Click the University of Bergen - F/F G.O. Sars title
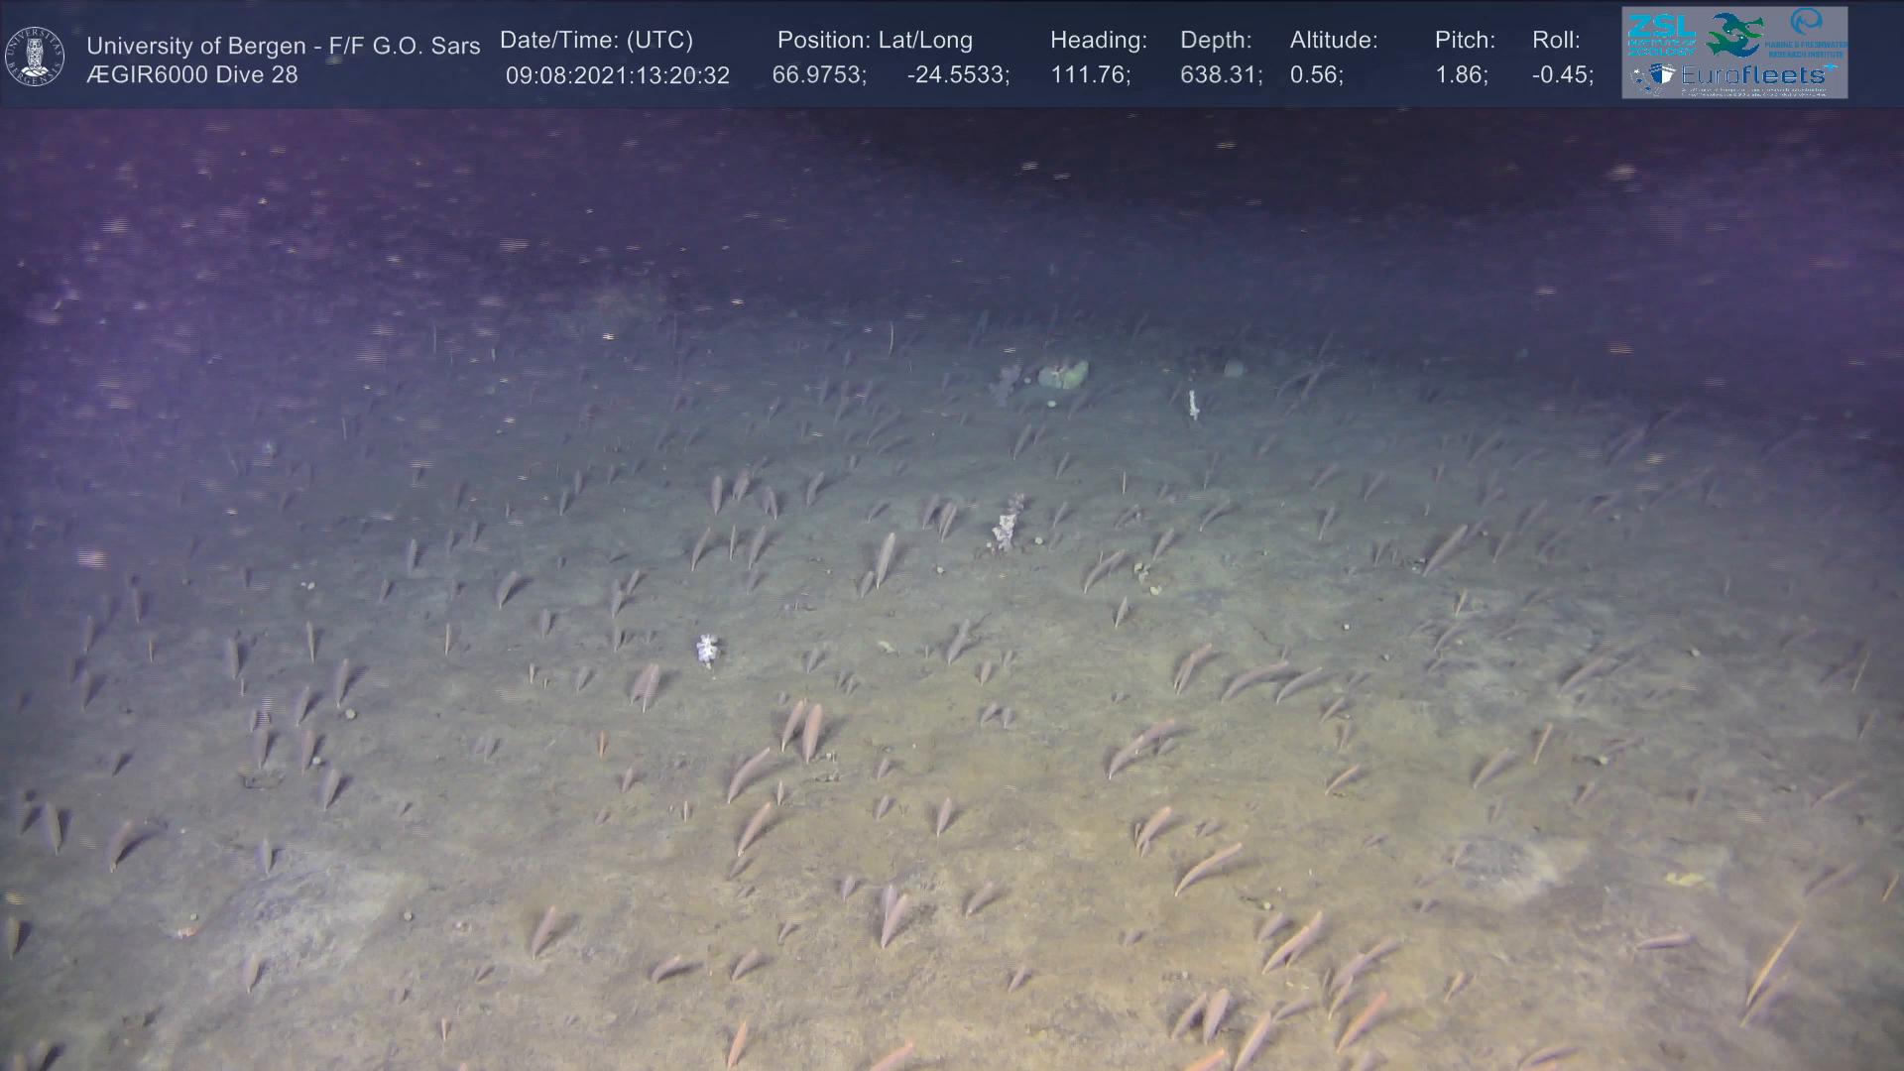The height and width of the screenshot is (1071, 1904). coord(283,46)
